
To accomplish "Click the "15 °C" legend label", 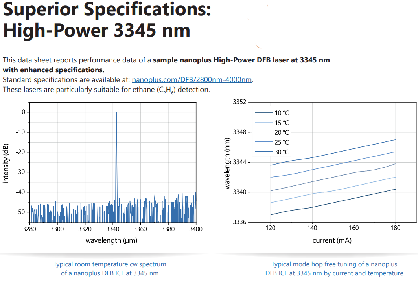I will click(x=282, y=123).
